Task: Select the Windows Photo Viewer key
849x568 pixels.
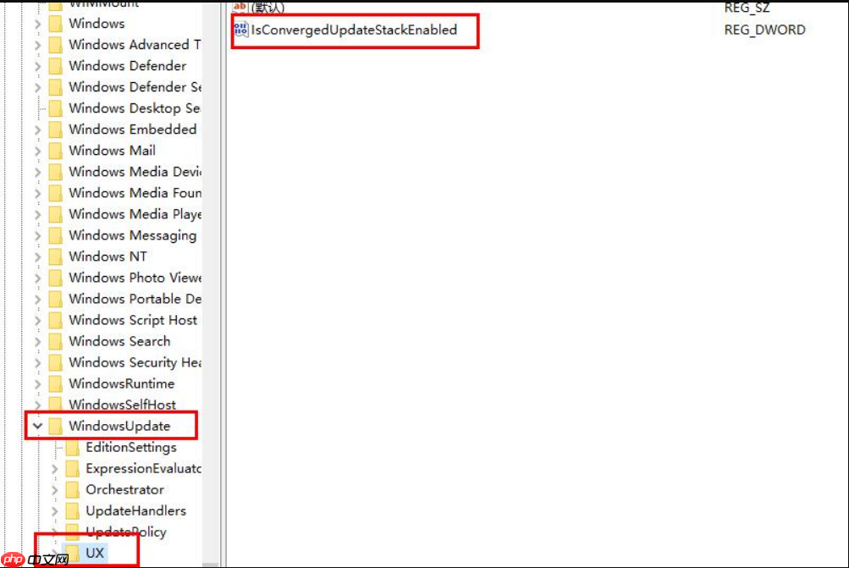Action: click(135, 278)
